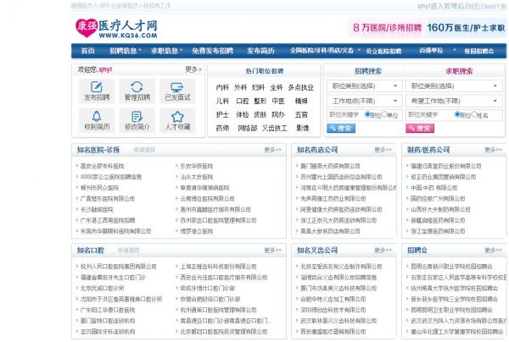Click the pink 搜索 button
Screen dimensions: 509x342
(420, 129)
